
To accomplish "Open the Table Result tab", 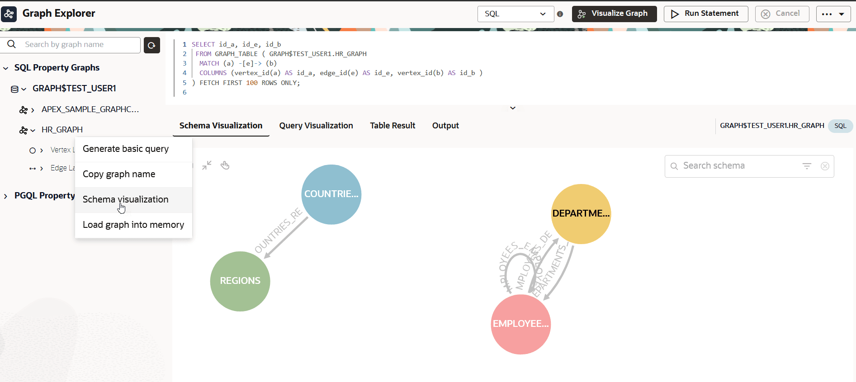I will 393,126.
